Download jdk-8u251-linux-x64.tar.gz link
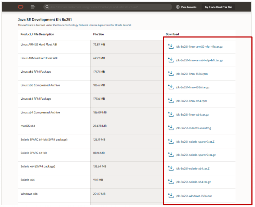The width and height of the screenshot is (255, 207). click(x=192, y=115)
